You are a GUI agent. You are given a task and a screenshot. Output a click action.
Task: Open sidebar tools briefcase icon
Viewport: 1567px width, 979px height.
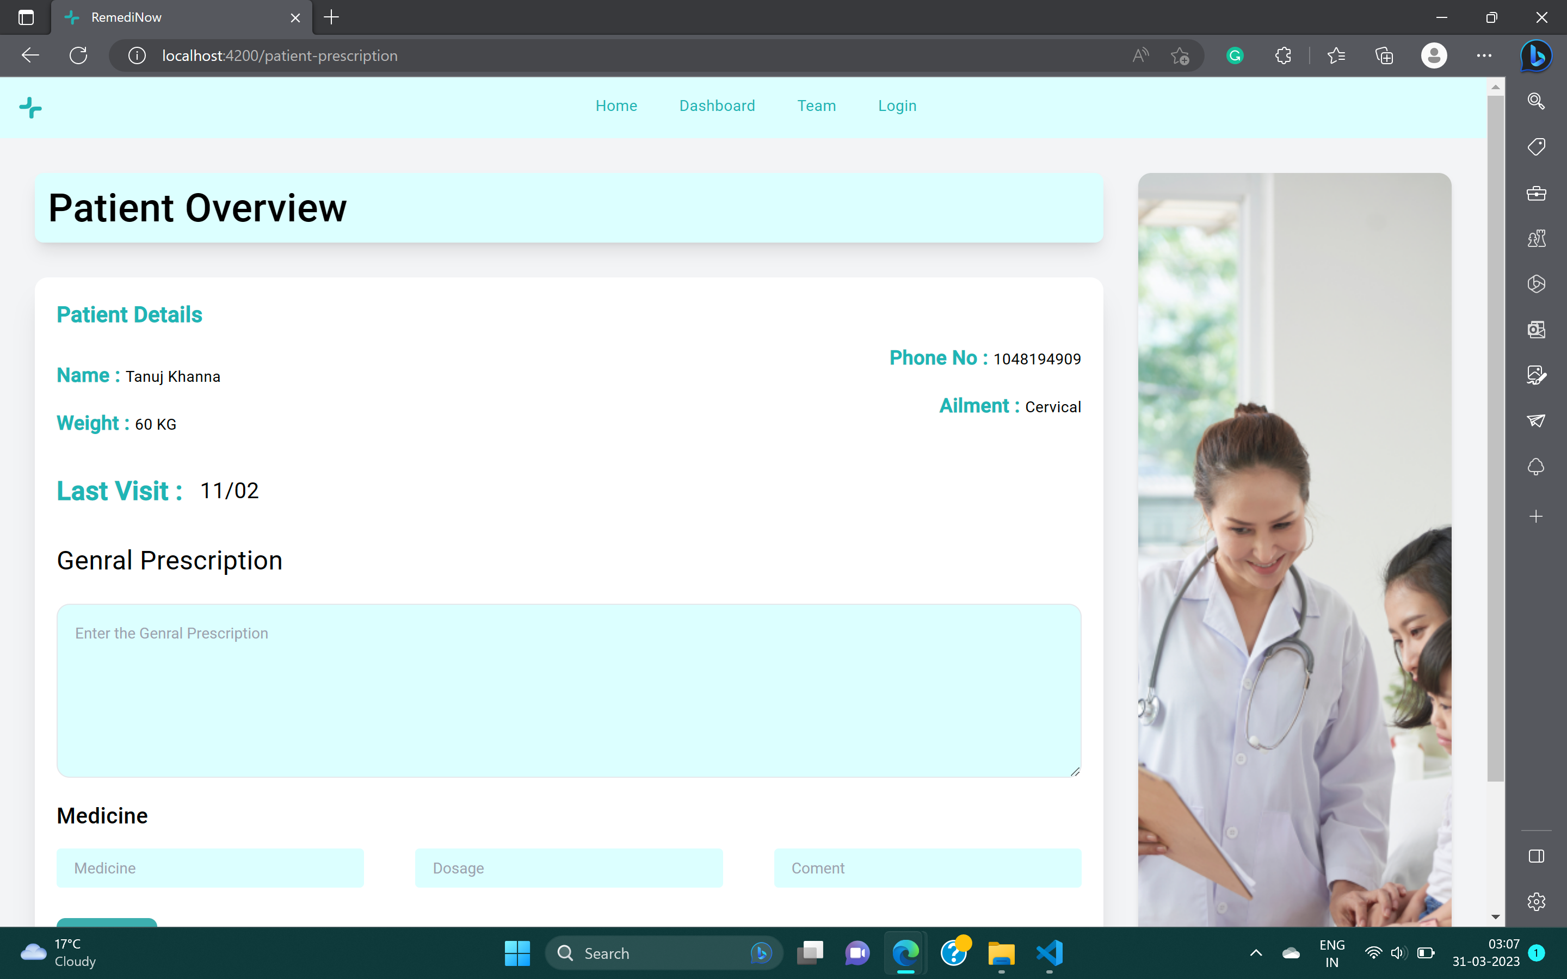pyautogui.click(x=1536, y=193)
